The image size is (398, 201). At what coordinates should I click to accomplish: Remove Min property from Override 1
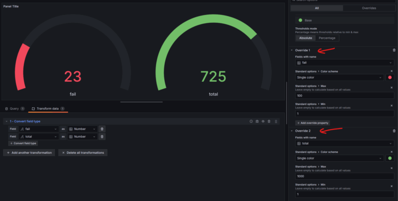click(391, 106)
